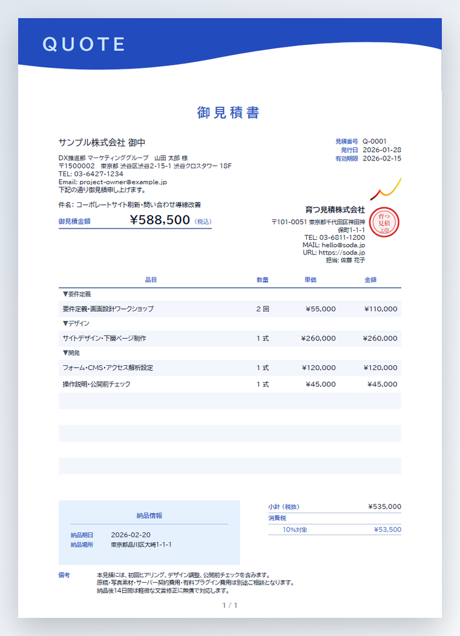Click the page indicator 1 / 1
460x636 pixels.
click(x=230, y=605)
